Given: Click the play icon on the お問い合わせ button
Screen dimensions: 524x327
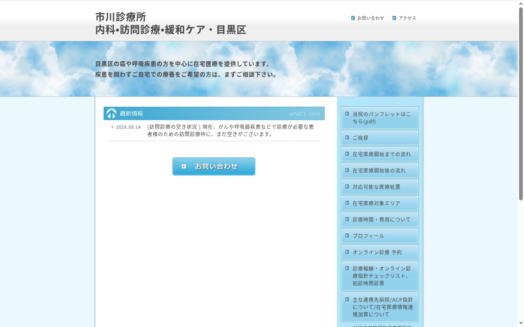Looking at the screenshot, I should tap(184, 166).
